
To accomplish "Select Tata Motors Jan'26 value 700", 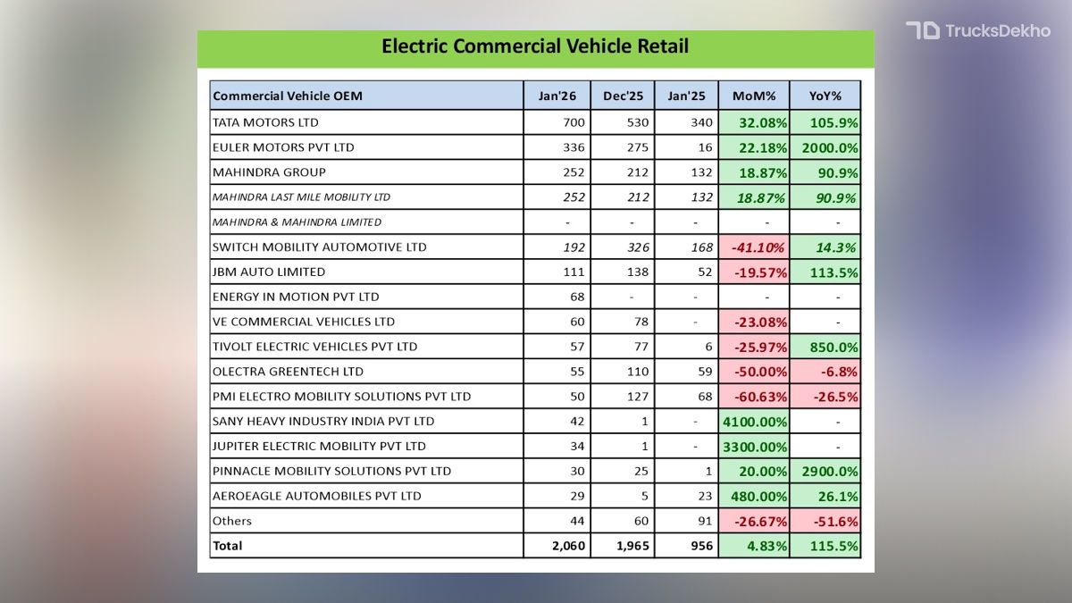I will (x=574, y=122).
